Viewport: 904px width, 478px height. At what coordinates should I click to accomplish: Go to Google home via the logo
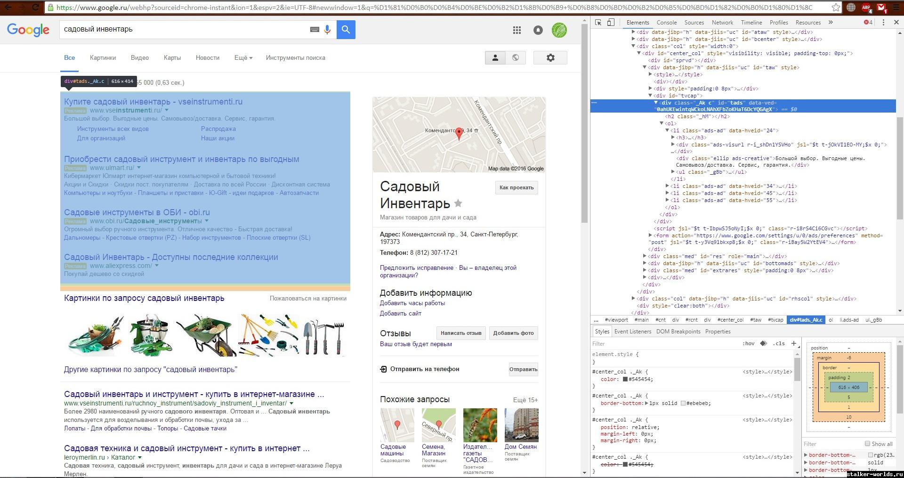(x=28, y=30)
